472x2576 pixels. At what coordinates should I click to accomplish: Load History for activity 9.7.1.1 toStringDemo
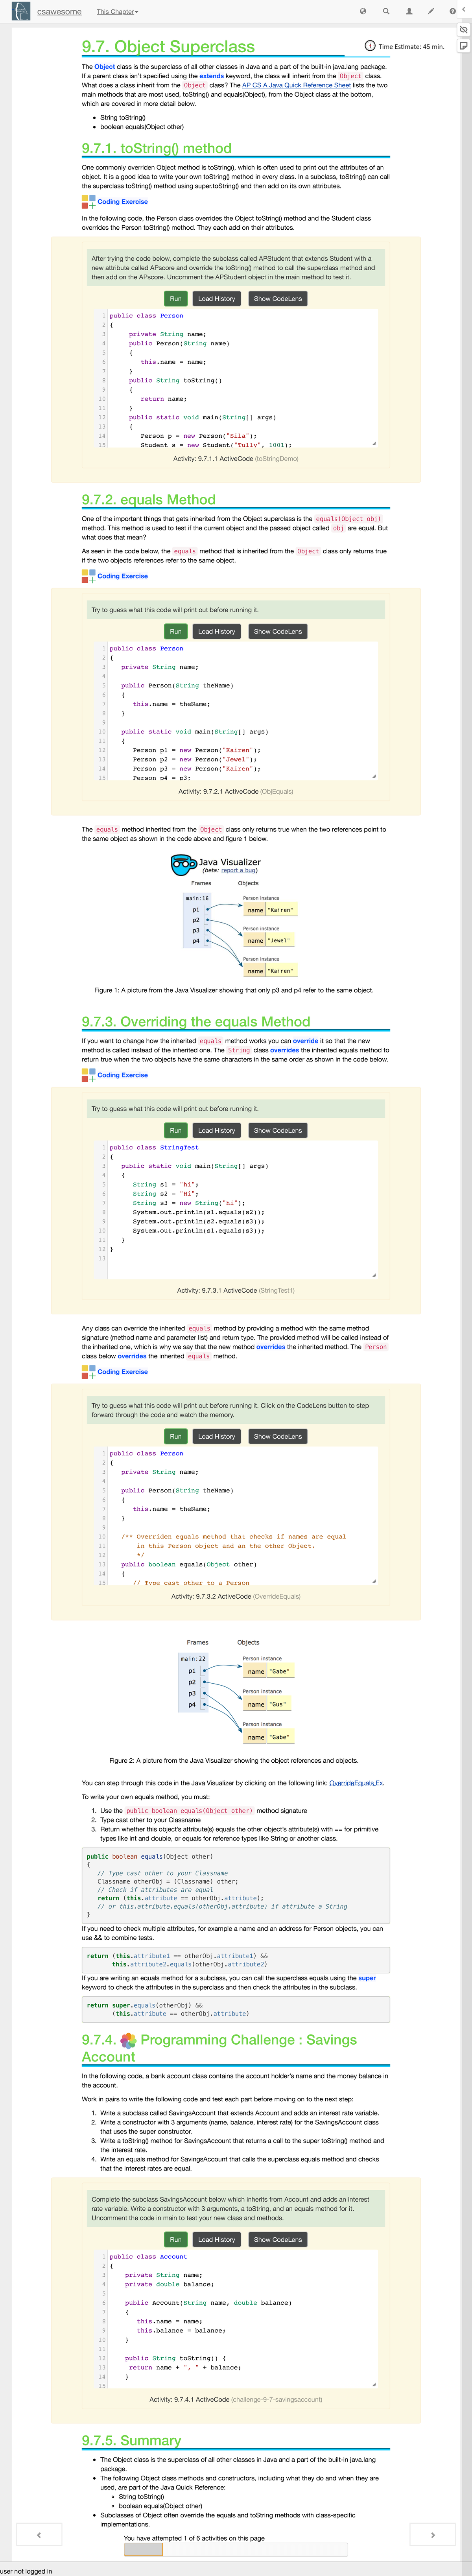216,298
